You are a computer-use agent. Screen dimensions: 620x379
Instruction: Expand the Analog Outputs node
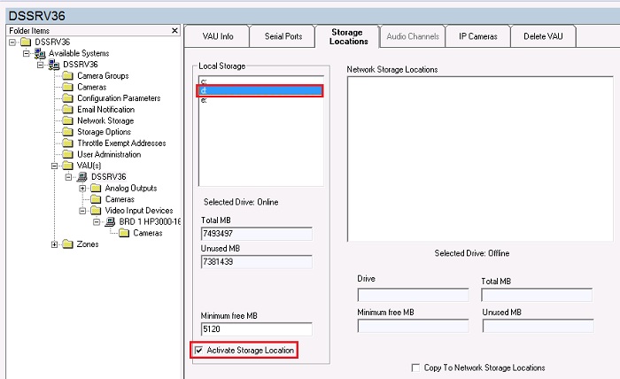(x=82, y=188)
